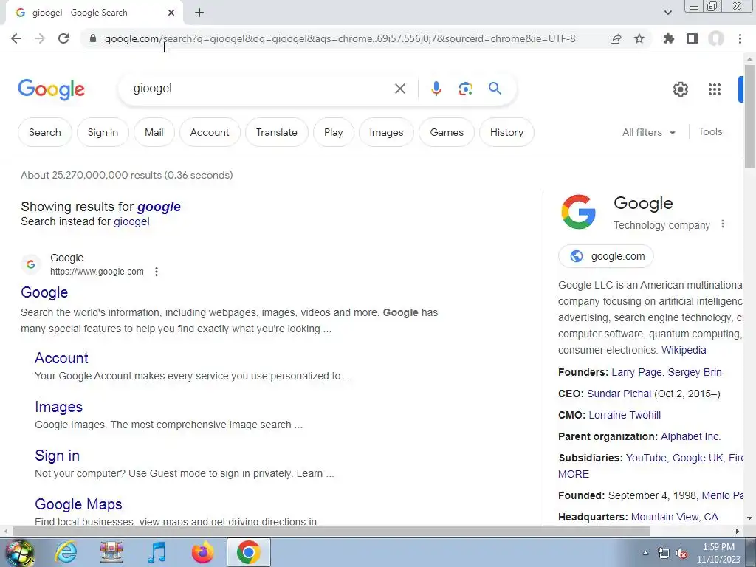This screenshot has height=567, width=756.
Task: Launch Internet Explorer from the taskbar
Action: tap(66, 552)
